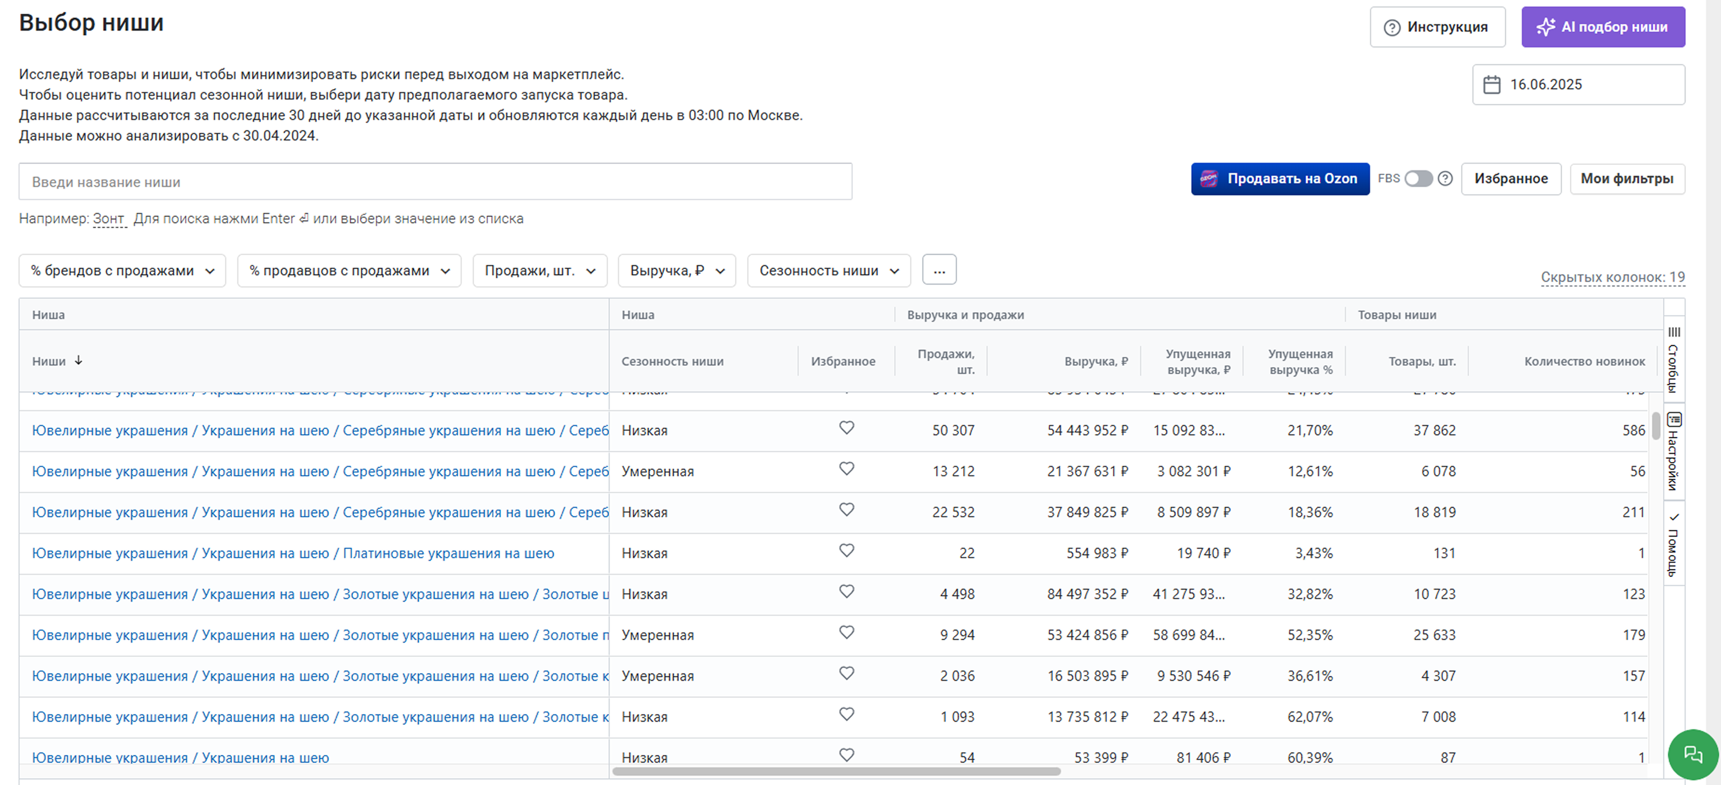The image size is (1721, 785).
Task: Open niche link in row with 21 367 631 ₽
Action: point(320,471)
